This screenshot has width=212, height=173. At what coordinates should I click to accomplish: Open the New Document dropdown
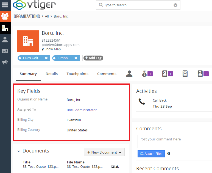coord(104,152)
